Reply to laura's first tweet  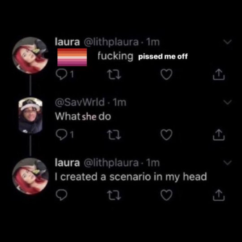[61, 74]
